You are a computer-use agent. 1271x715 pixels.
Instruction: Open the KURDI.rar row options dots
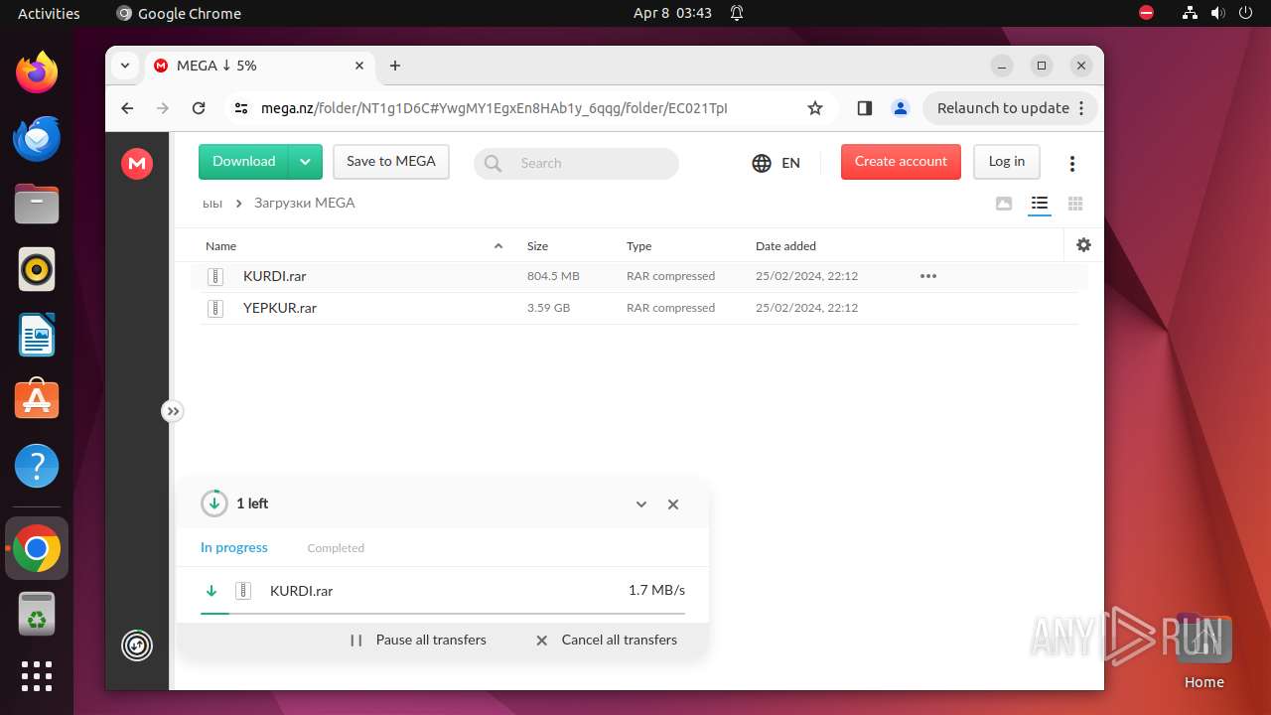[x=928, y=277]
